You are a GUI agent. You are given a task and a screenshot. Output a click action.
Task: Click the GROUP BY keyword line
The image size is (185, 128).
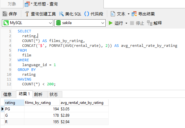tap(27, 70)
